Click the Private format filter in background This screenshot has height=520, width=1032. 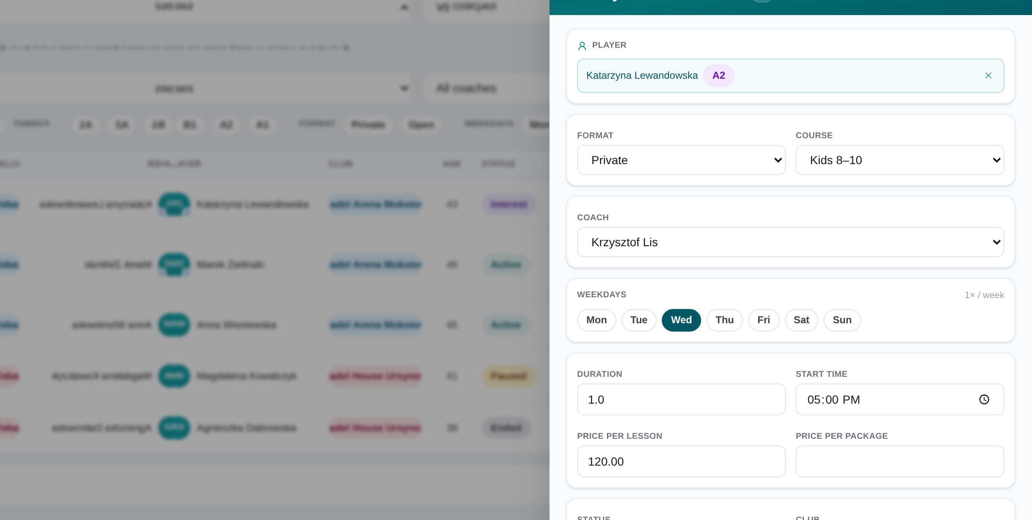coord(368,125)
